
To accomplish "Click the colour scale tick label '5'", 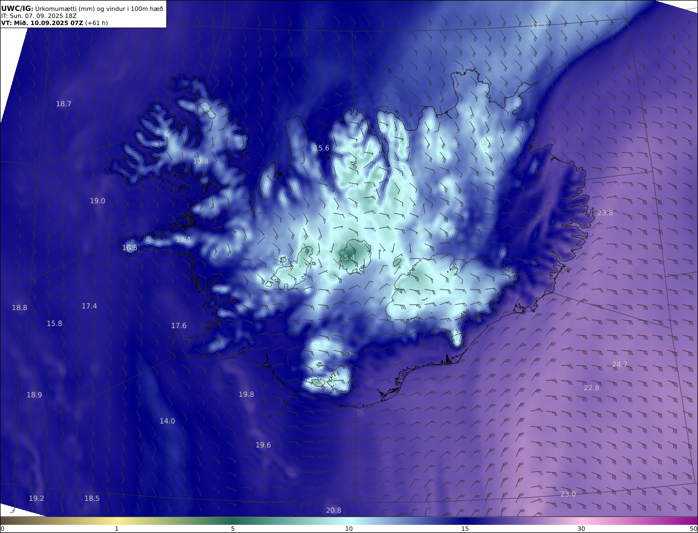I will coord(233,529).
